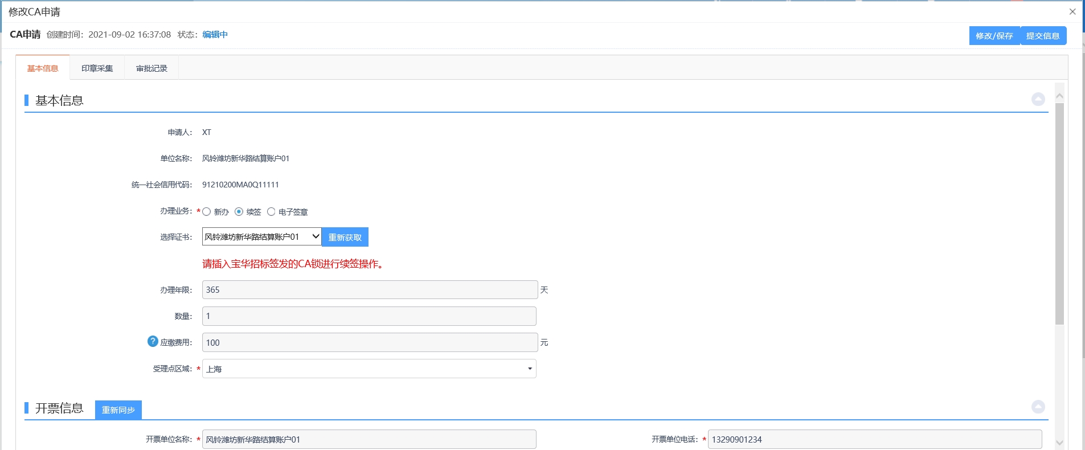Screen dimensions: 1085x450
Task: Click the scrollbar down arrow
Action: pos(1059,443)
